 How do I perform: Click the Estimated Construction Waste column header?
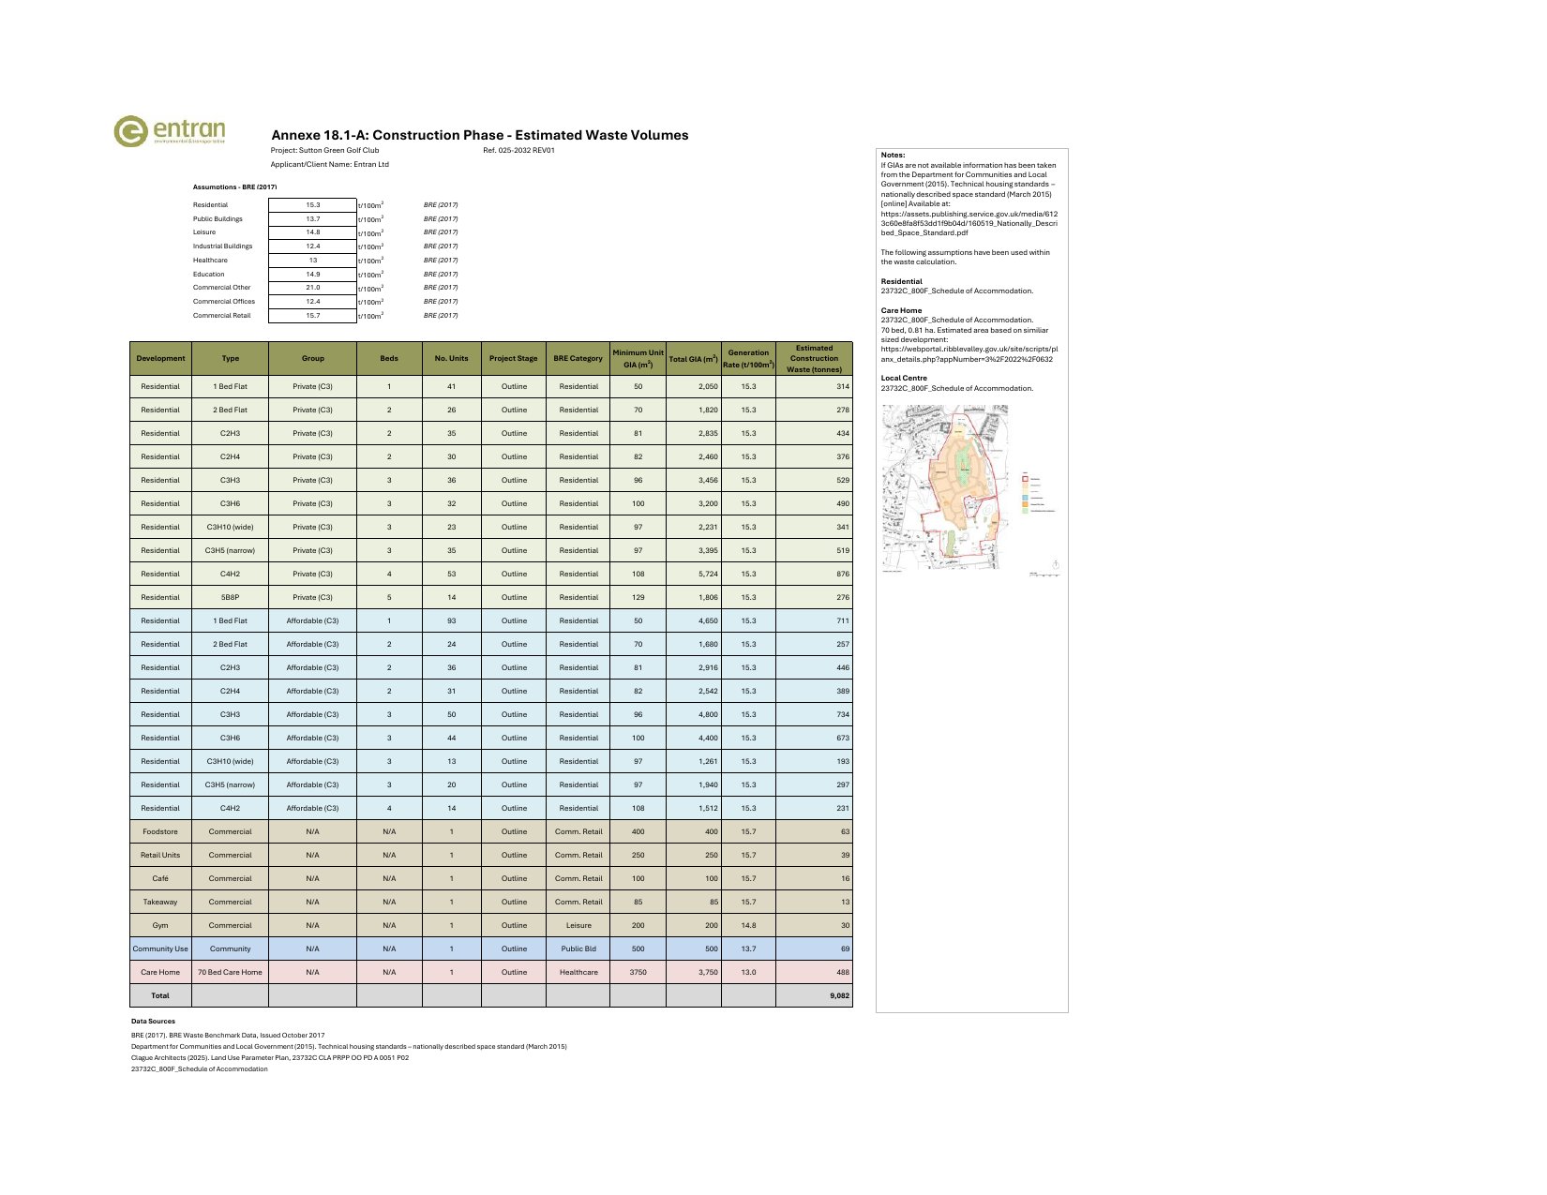[x=814, y=358]
